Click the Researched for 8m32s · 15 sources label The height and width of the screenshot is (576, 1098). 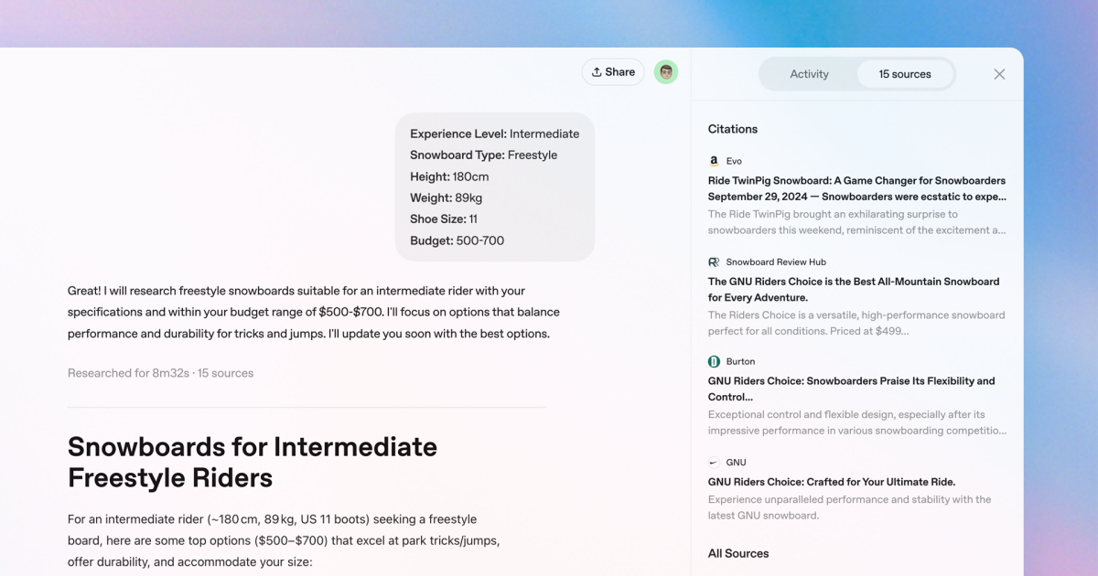pos(160,373)
